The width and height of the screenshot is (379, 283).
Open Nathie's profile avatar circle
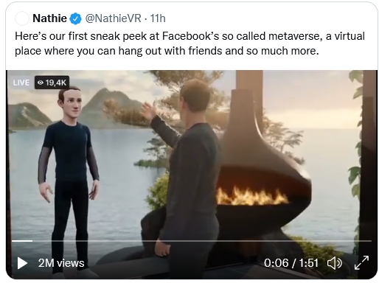coord(22,18)
